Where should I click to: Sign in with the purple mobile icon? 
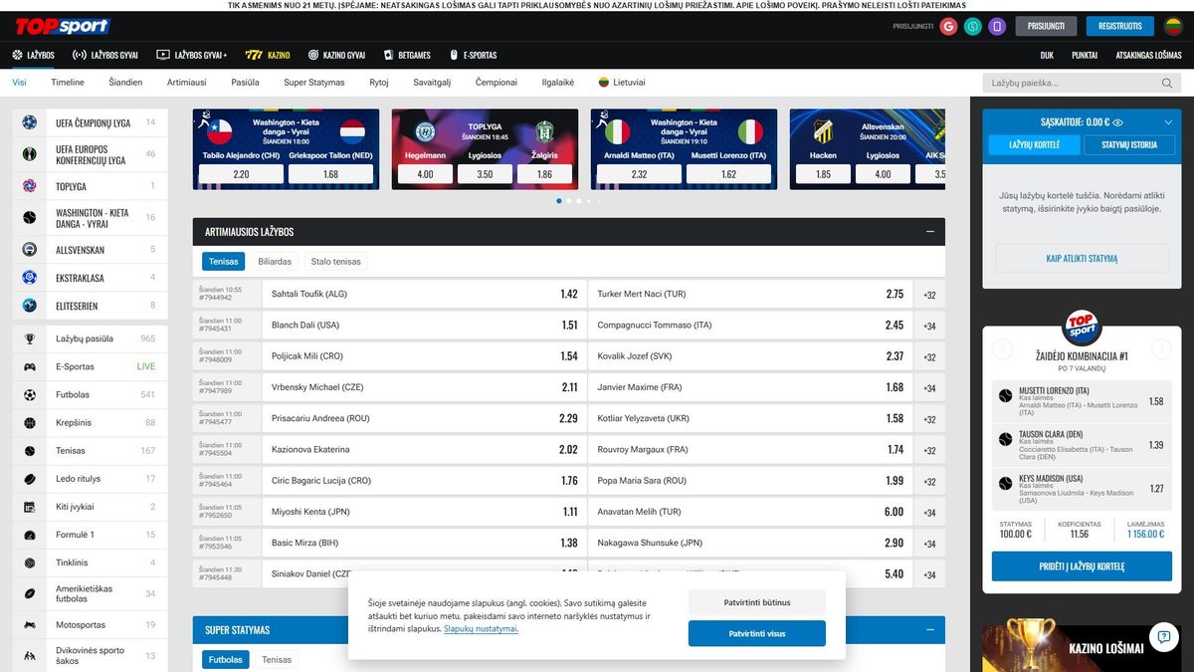pos(997,26)
